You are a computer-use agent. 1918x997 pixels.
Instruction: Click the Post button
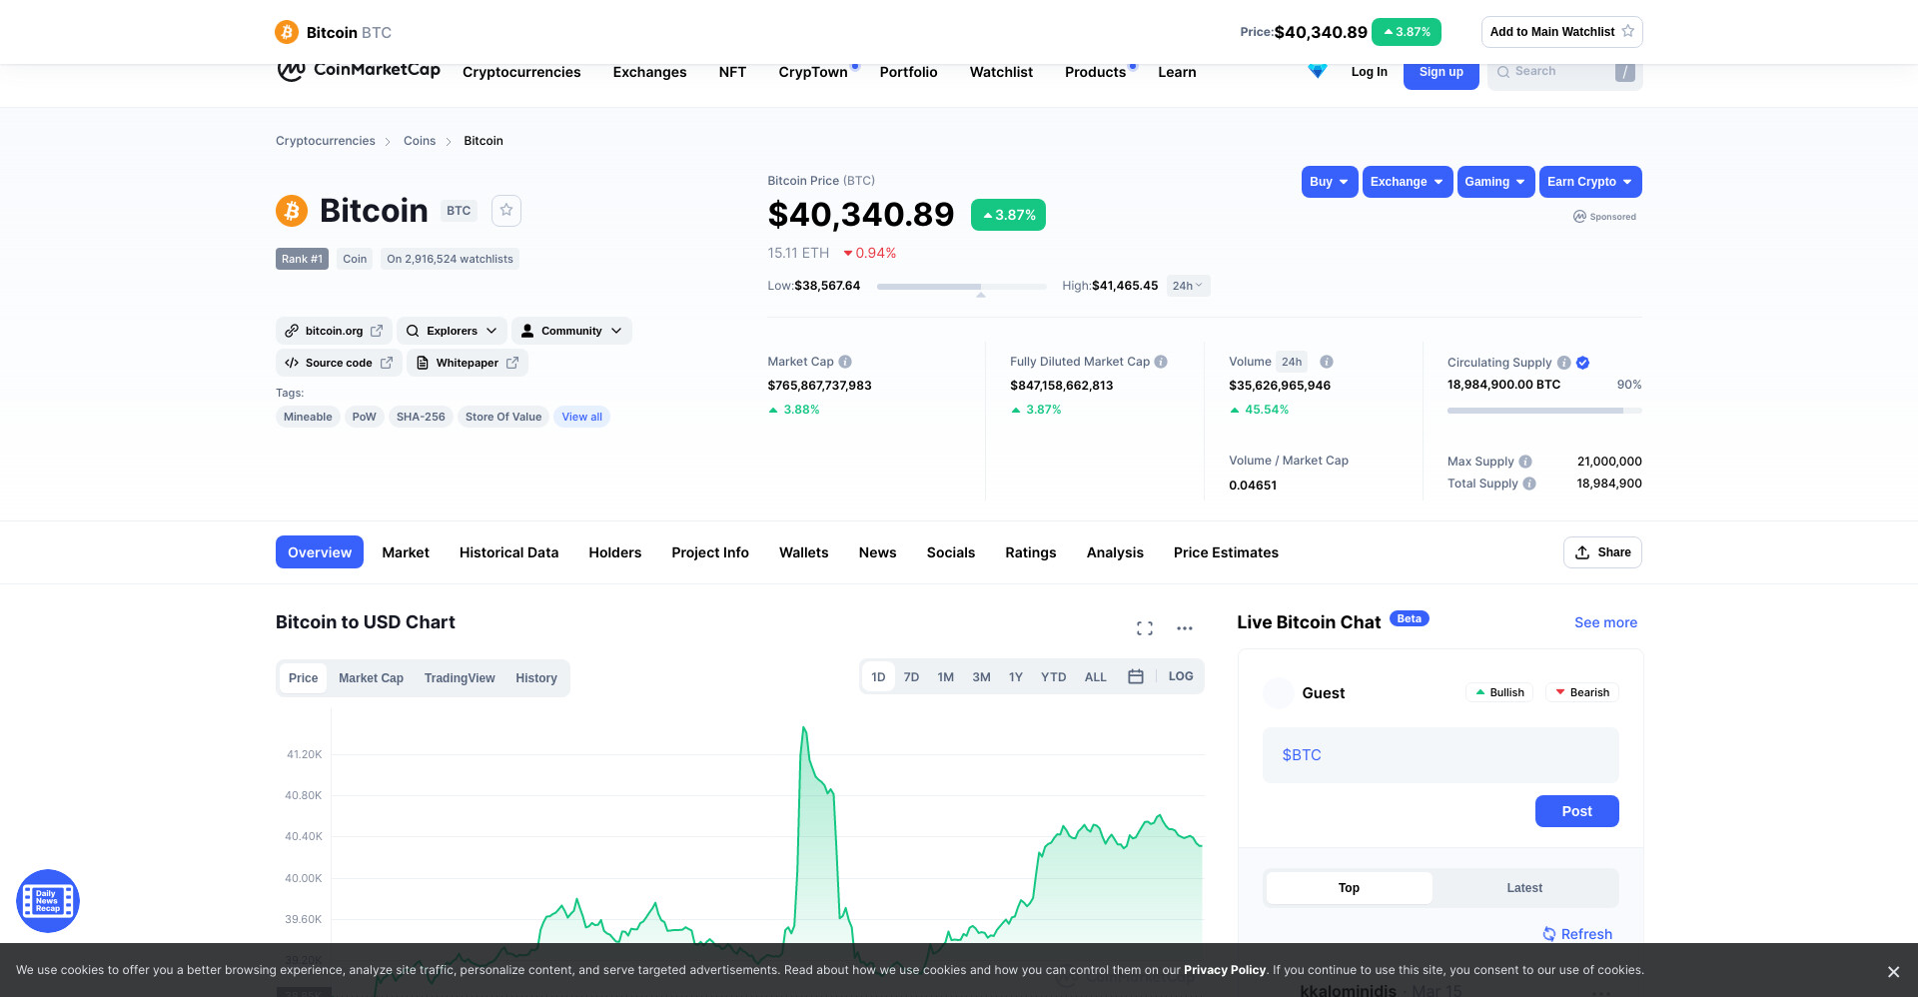coord(1576,811)
